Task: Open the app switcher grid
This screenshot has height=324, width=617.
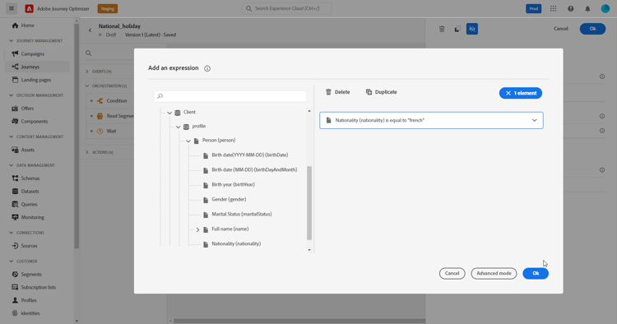Action: coord(554,9)
